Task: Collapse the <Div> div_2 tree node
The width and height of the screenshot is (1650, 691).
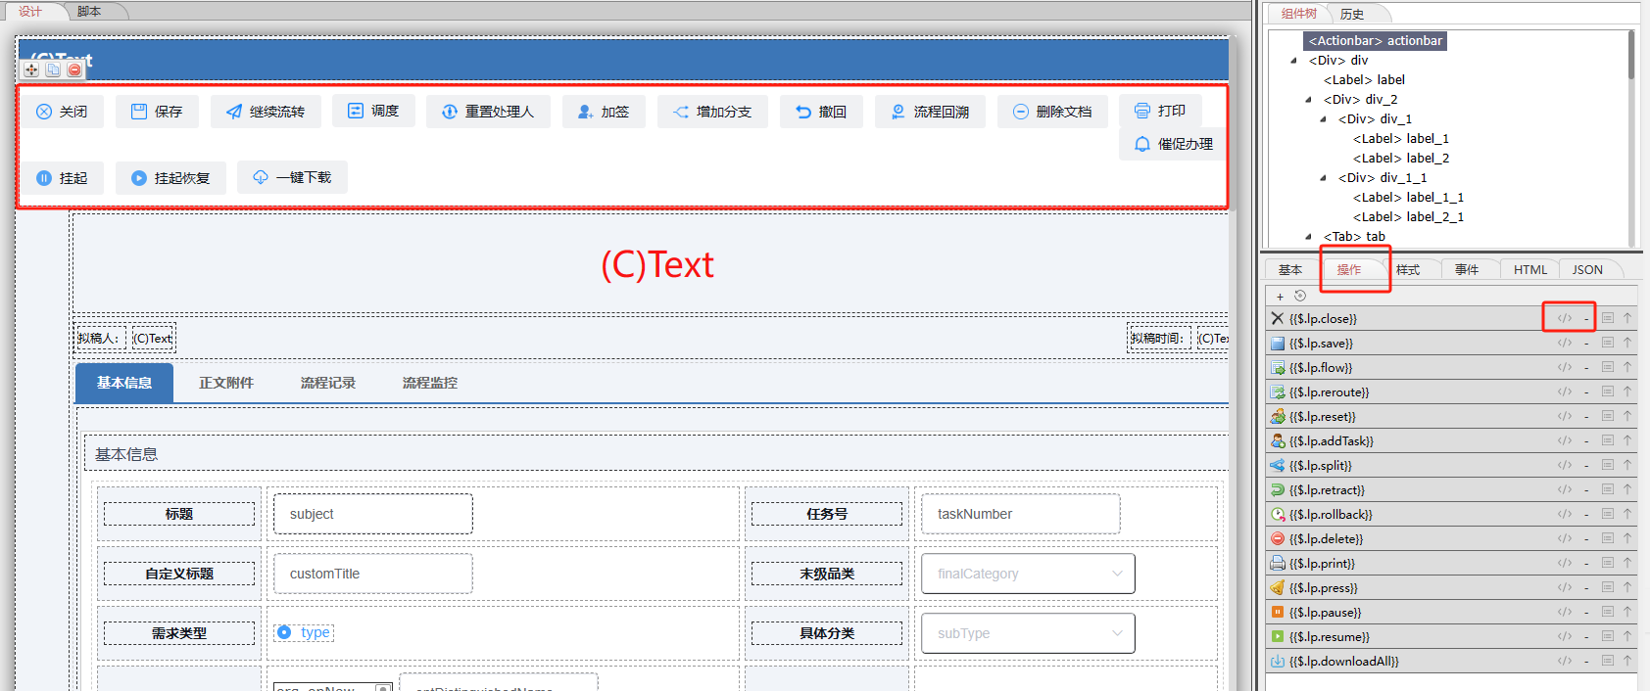Action: (x=1309, y=99)
